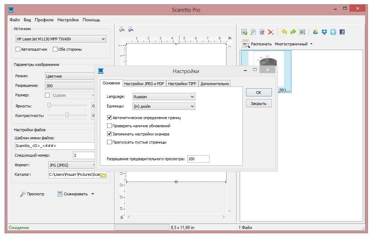
Task: Click the add image icon in right toolbar
Action: click(244, 32)
